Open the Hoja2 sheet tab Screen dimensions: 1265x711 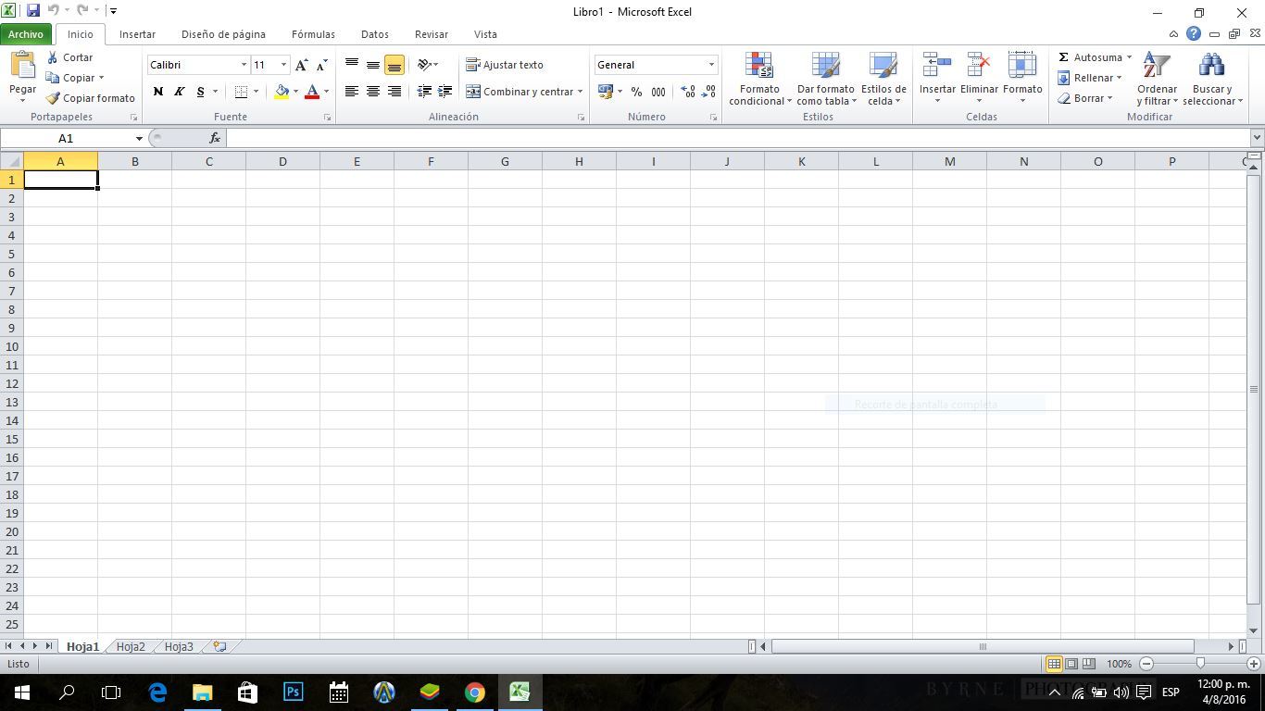[131, 647]
